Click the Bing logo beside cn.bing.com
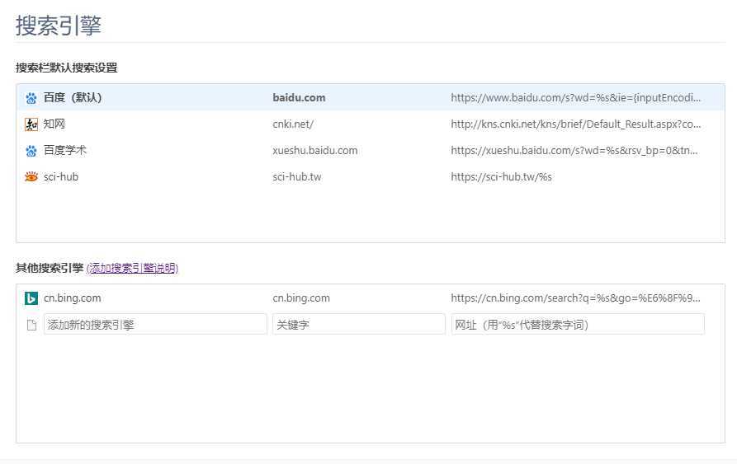The width and height of the screenshot is (737, 464). pyautogui.click(x=31, y=298)
